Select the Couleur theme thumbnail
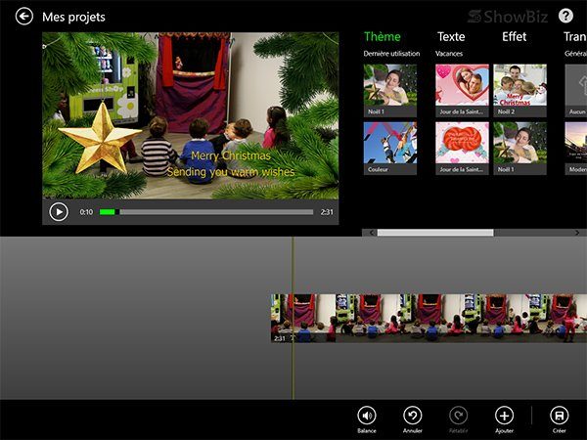Viewport: 587px width, 440px height. [390, 149]
